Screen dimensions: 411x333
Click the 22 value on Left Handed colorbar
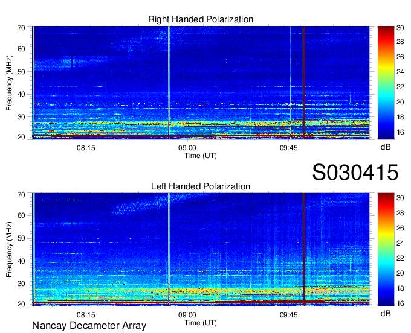[x=400, y=258]
